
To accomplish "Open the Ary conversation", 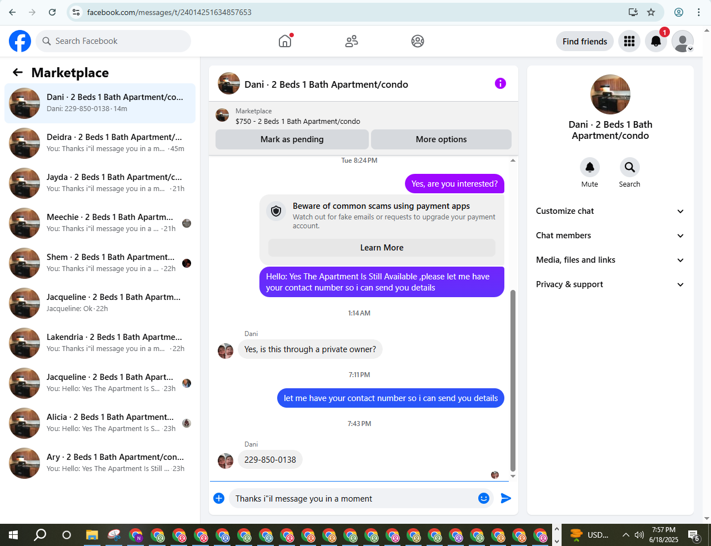I will click(100, 463).
